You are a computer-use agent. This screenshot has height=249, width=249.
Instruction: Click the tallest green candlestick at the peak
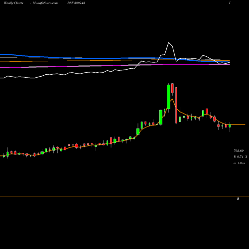(169, 97)
